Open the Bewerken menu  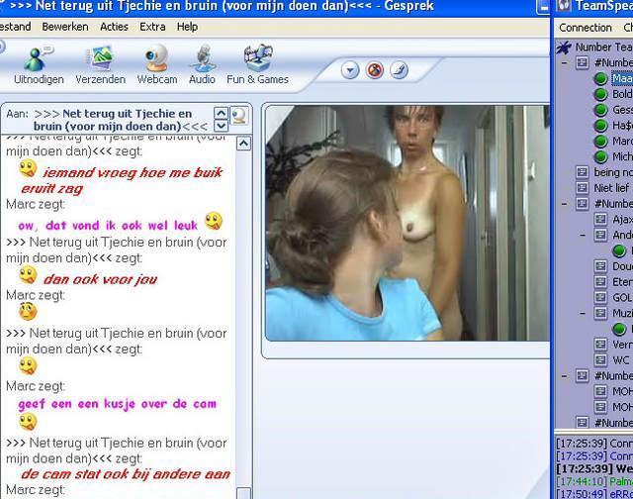pyautogui.click(x=65, y=27)
